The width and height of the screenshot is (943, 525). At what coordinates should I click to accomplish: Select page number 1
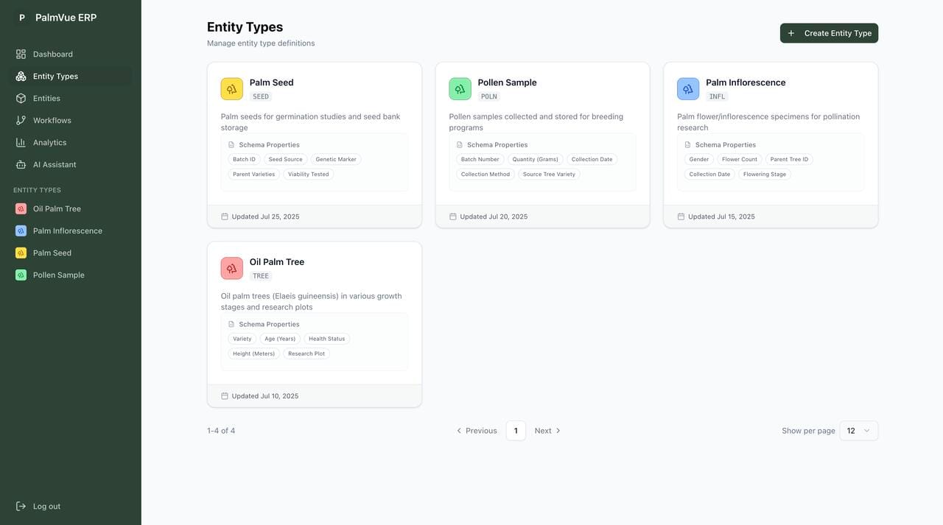pyautogui.click(x=516, y=431)
